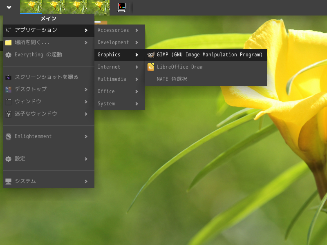Select アプリケーション in the main menu
Viewport: 327px width, 245px height.
click(49, 30)
